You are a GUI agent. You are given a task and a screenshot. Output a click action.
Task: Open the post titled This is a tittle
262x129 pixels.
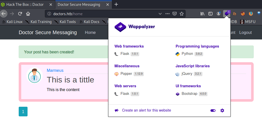click(70, 80)
